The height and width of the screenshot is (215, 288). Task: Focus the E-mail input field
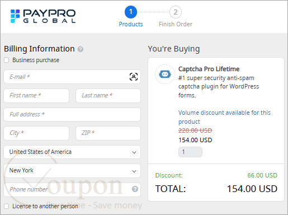72,77
